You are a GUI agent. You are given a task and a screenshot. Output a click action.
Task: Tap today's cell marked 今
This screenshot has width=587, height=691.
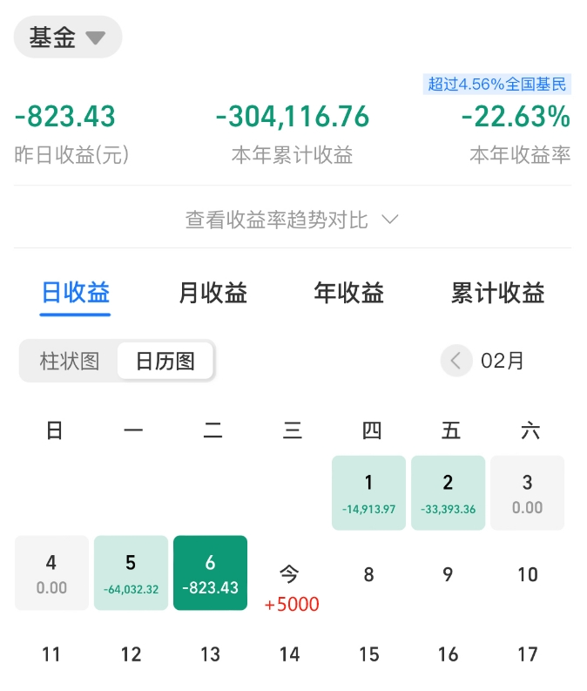click(x=289, y=574)
